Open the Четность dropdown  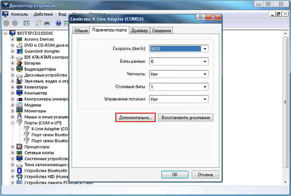(x=205, y=74)
